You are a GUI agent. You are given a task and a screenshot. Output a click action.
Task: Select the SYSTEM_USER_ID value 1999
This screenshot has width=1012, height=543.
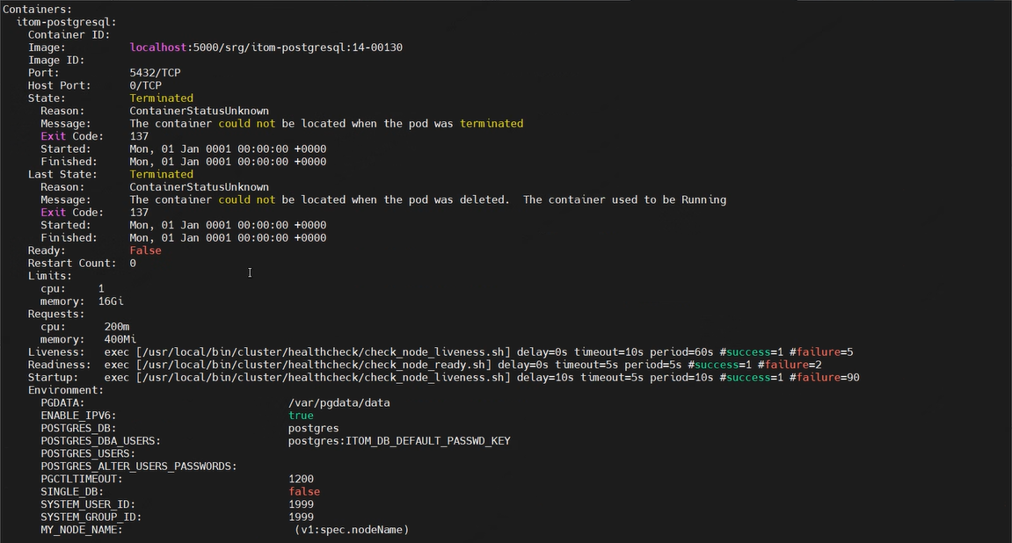click(301, 504)
